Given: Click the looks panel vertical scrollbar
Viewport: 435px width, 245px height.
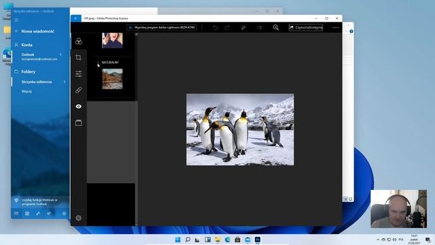Looking at the screenshot, I should coord(136,129).
